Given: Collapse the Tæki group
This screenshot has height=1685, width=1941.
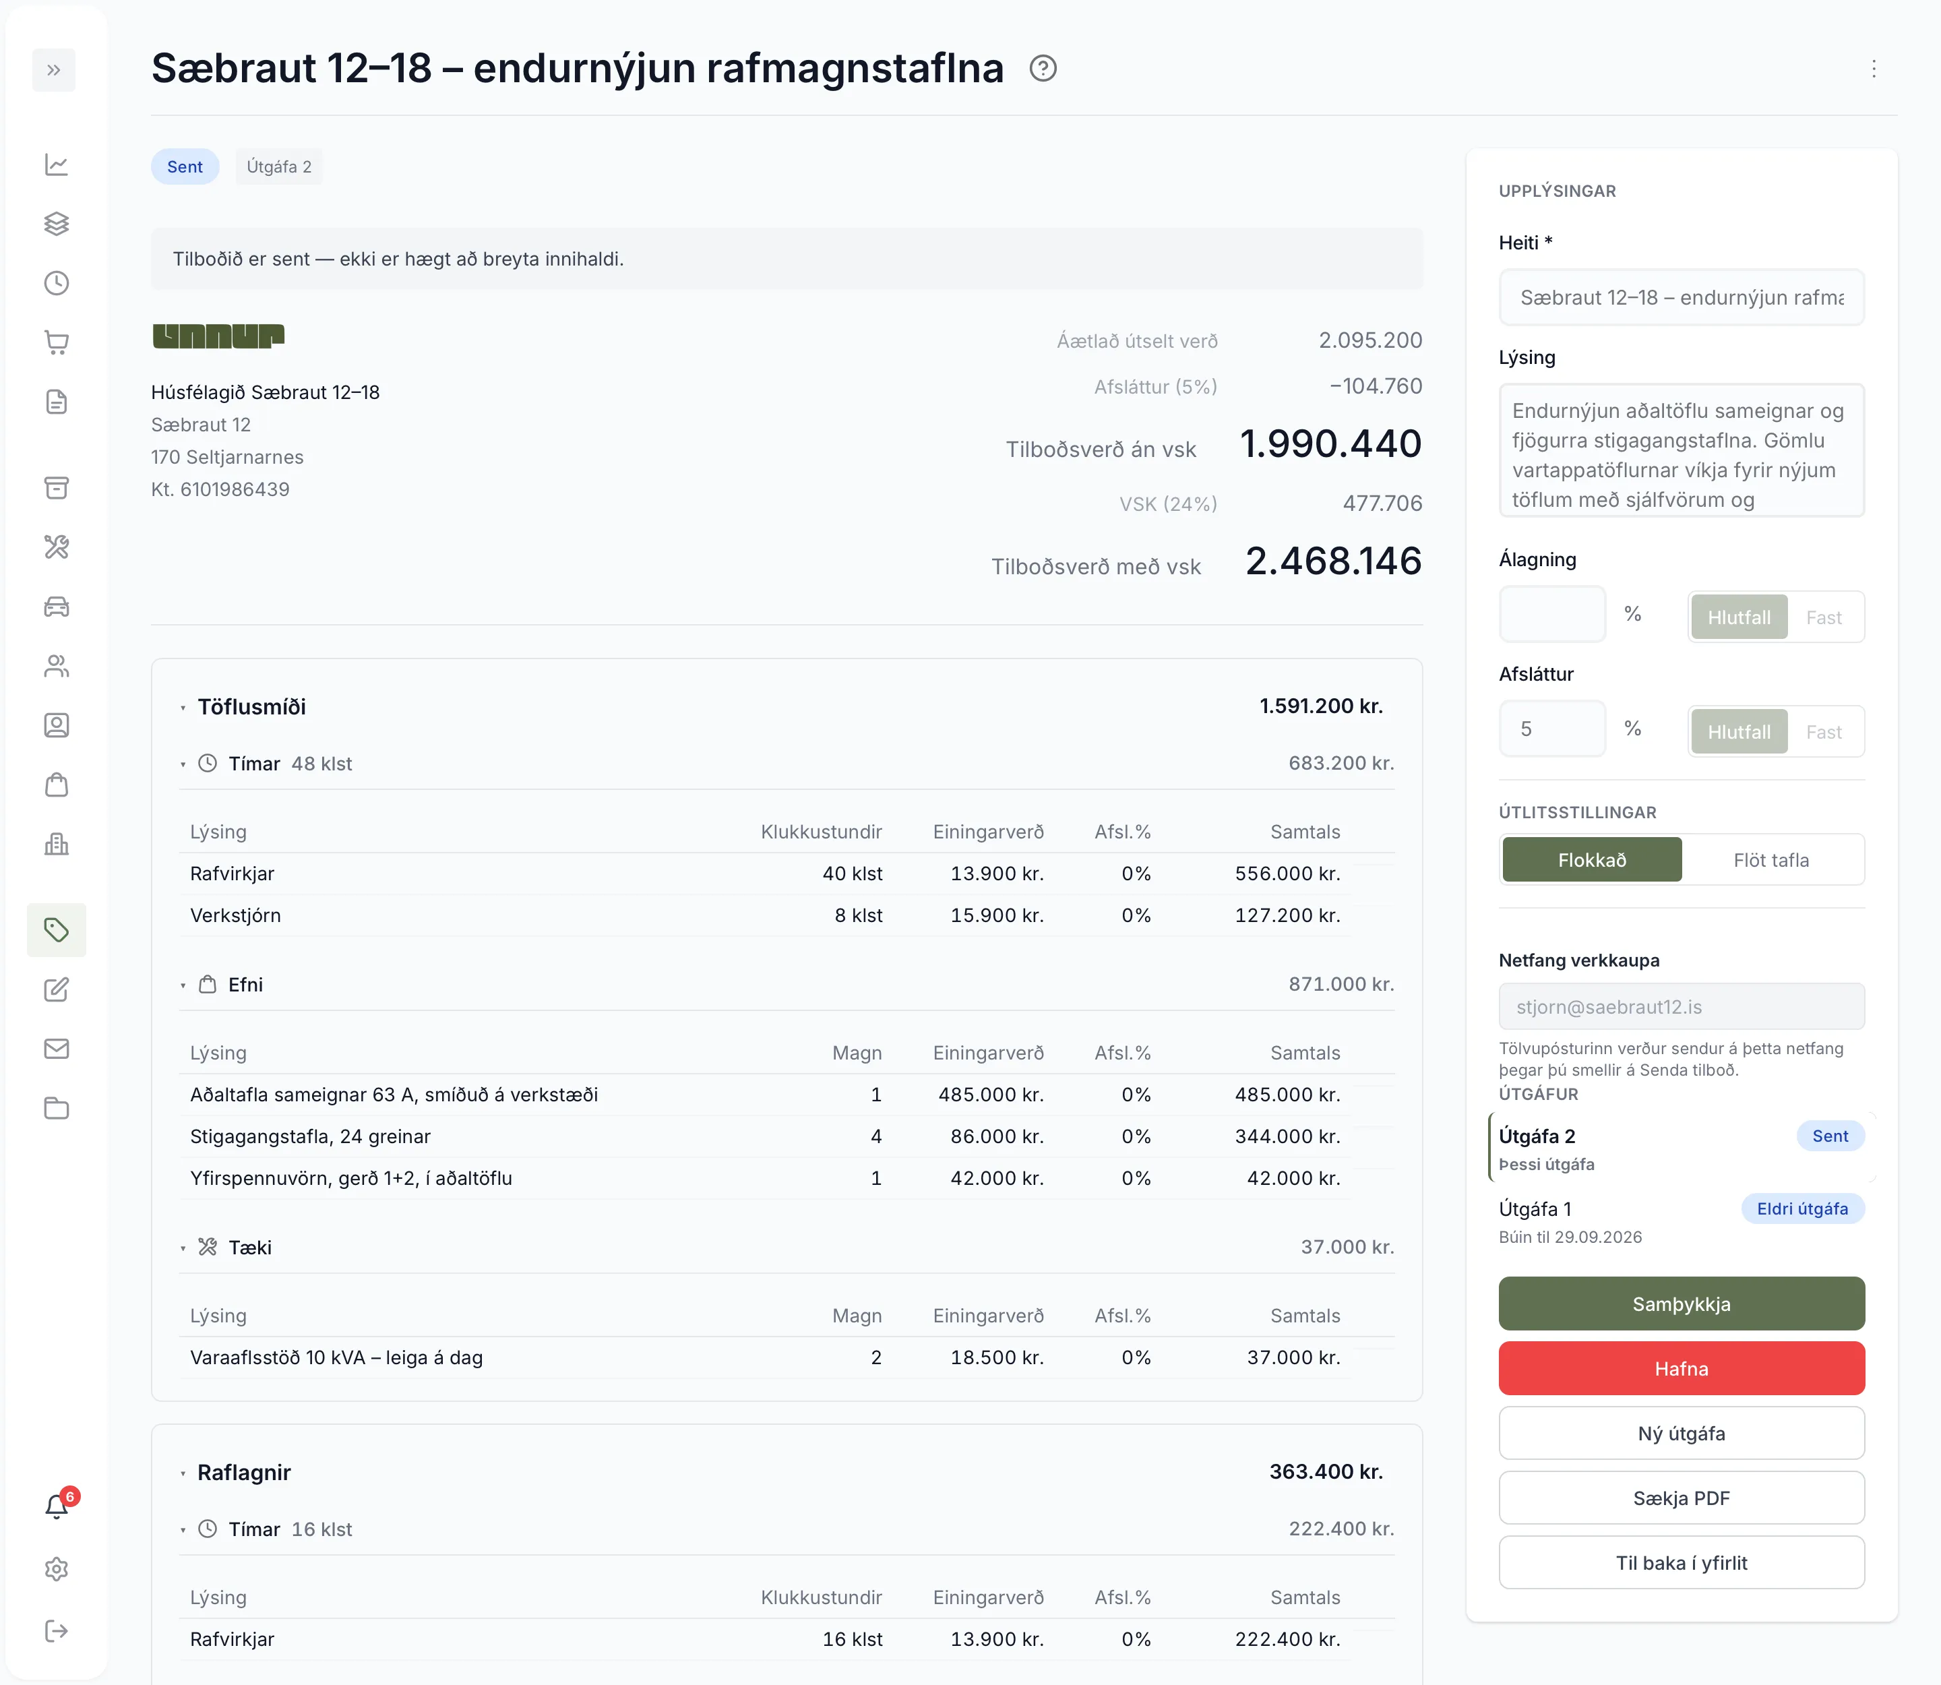Looking at the screenshot, I should 183,1248.
